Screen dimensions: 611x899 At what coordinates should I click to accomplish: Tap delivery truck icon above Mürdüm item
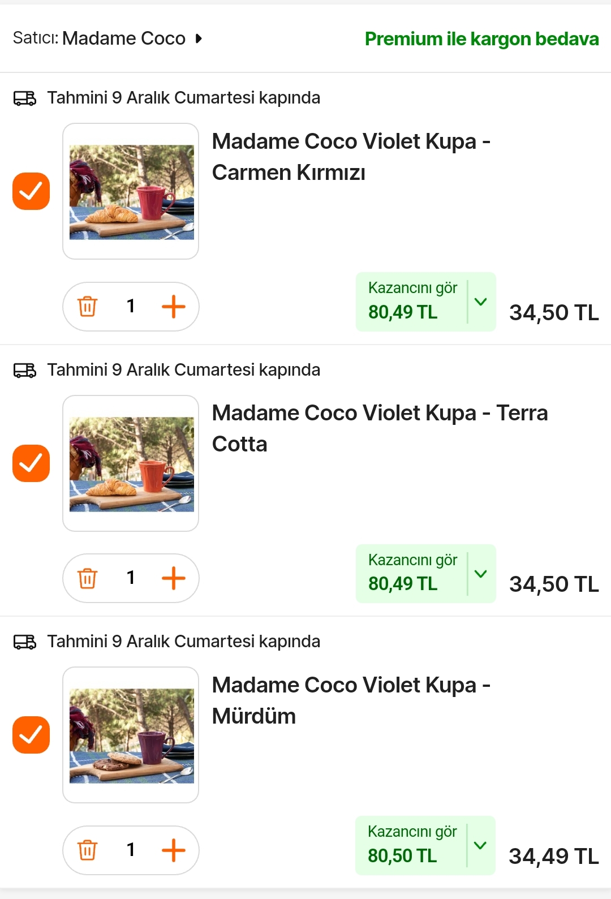[x=25, y=642]
